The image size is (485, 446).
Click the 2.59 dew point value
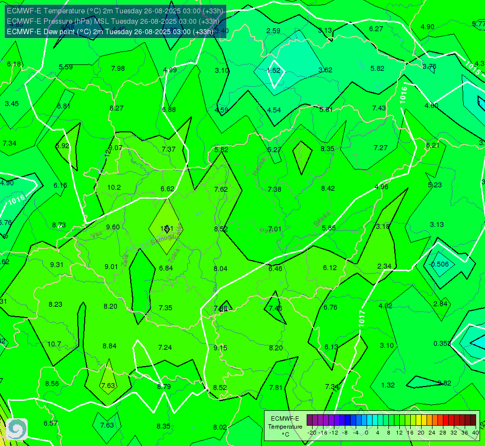[273, 31]
